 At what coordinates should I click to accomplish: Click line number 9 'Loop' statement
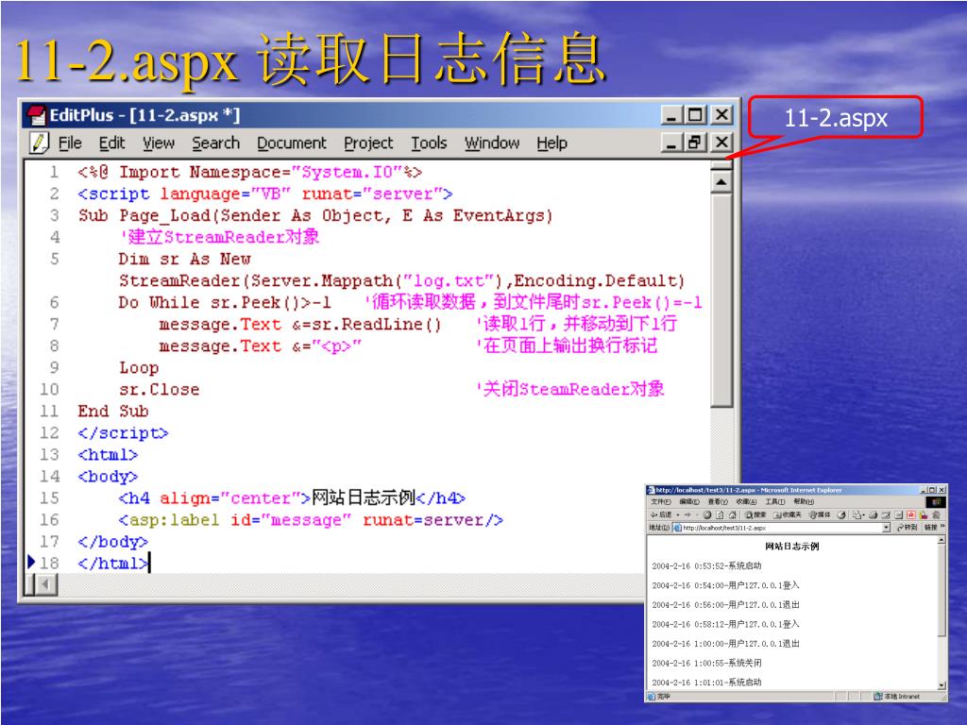click(139, 368)
